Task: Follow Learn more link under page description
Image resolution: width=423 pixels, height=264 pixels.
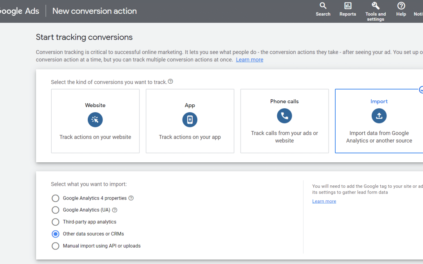Action: point(249,60)
